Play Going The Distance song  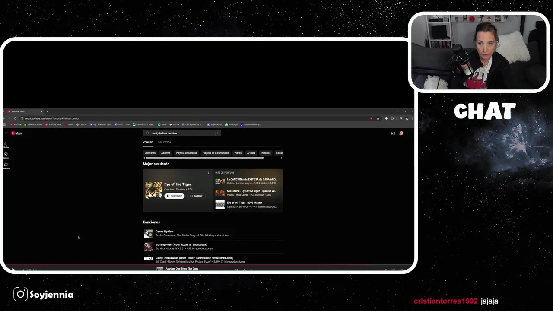194,258
